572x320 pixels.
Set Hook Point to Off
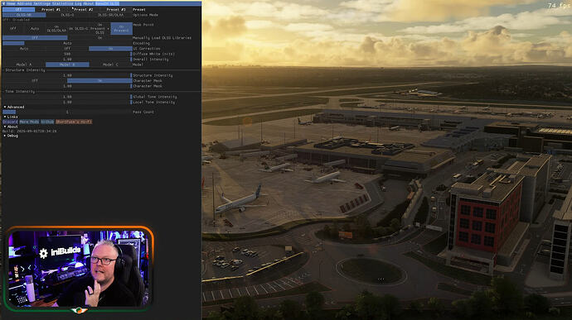coord(12,28)
